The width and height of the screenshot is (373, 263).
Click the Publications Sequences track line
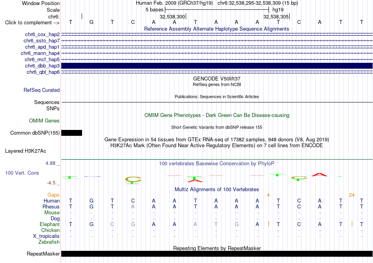coord(217,102)
